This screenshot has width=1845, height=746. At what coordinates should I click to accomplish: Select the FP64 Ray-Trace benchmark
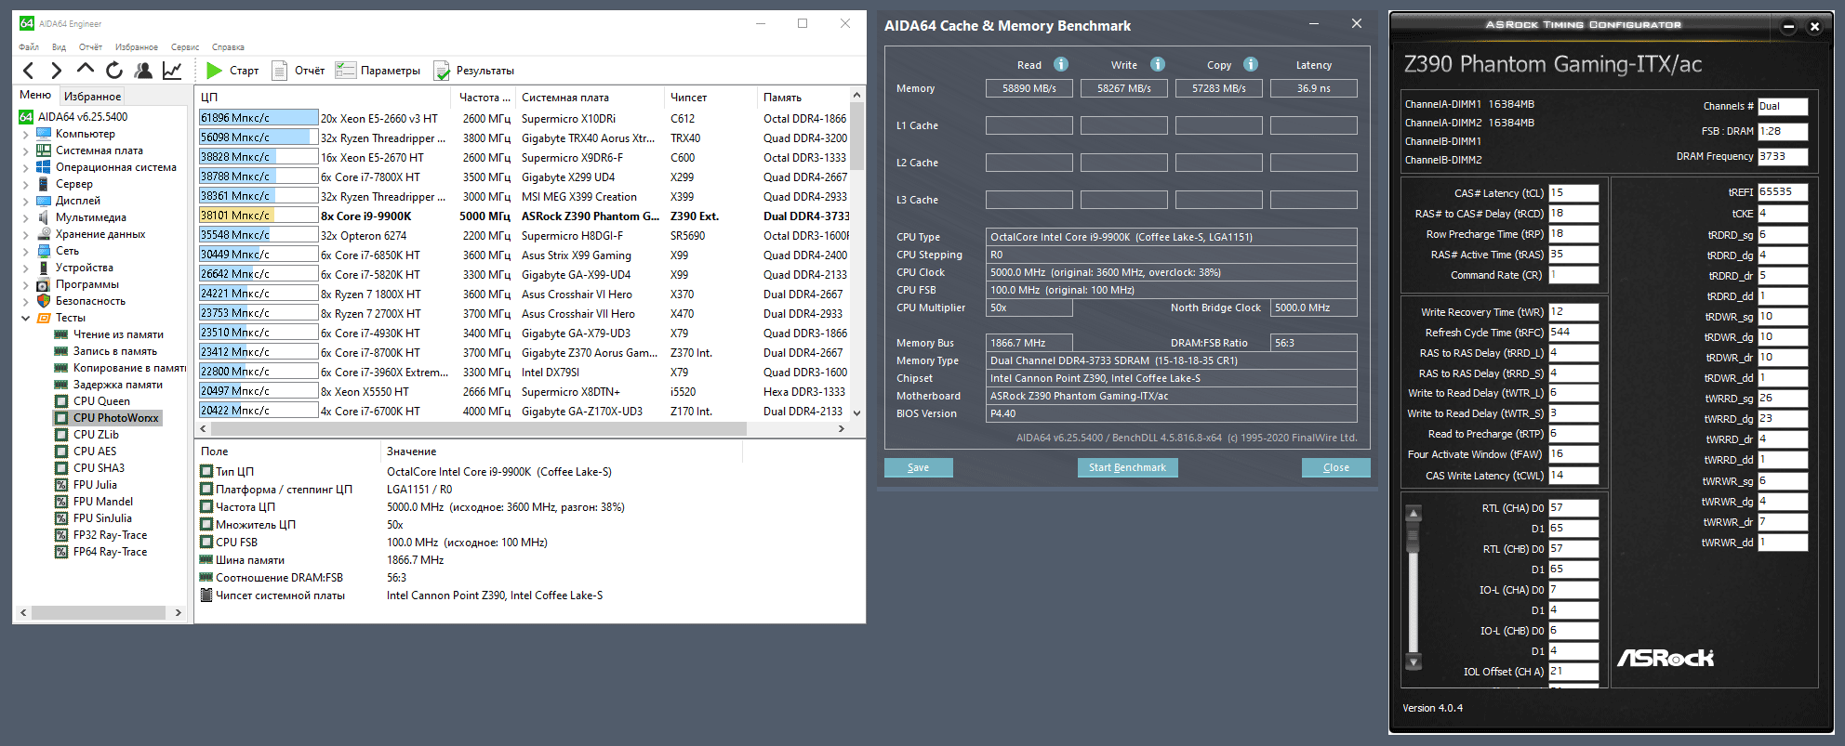110,552
